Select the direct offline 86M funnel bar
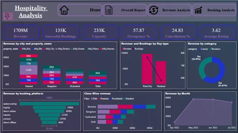 pyautogui.click(x=49, y=122)
